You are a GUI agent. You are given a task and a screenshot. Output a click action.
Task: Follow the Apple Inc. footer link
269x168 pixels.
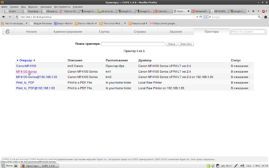pyautogui.click(x=102, y=159)
